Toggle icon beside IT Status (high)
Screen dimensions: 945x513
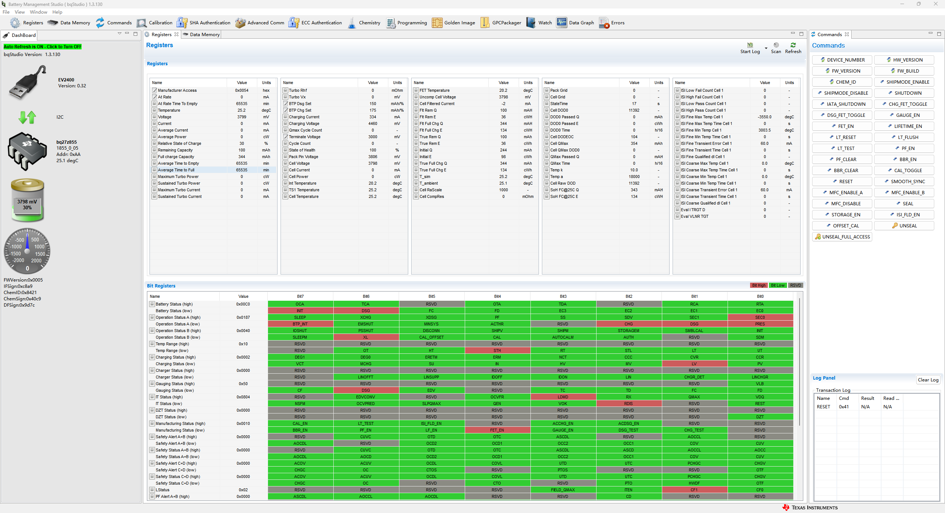[x=152, y=397]
